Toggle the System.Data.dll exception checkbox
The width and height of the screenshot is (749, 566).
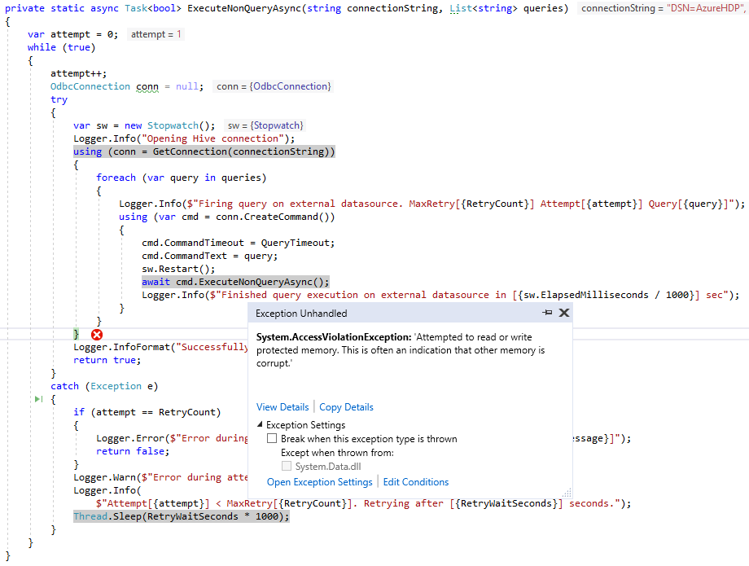(286, 466)
